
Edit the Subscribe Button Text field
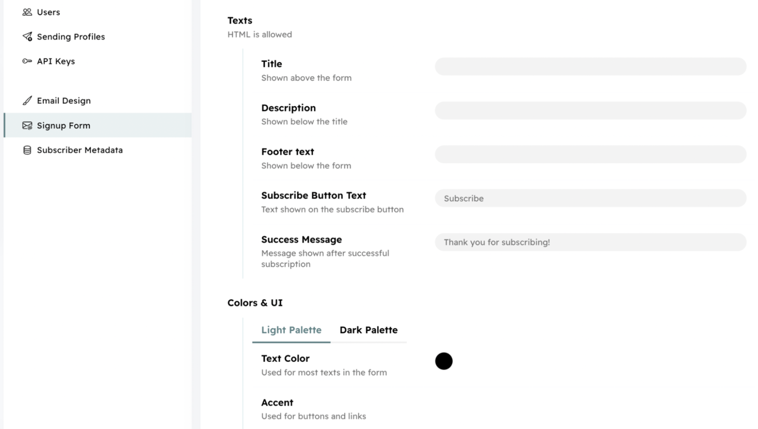click(x=589, y=198)
